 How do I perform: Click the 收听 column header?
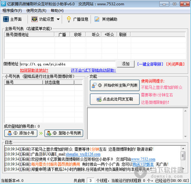pyautogui.click(x=78, y=34)
